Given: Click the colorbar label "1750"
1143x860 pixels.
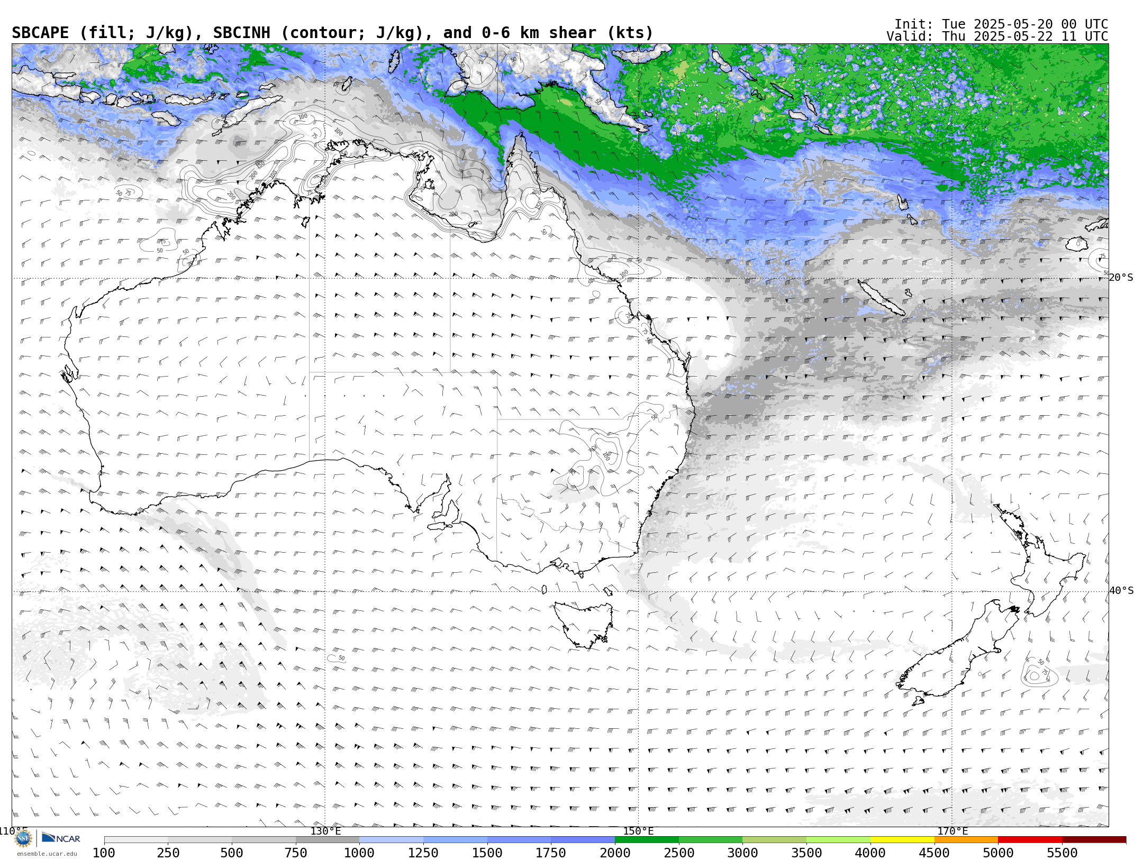Looking at the screenshot, I should point(551,853).
